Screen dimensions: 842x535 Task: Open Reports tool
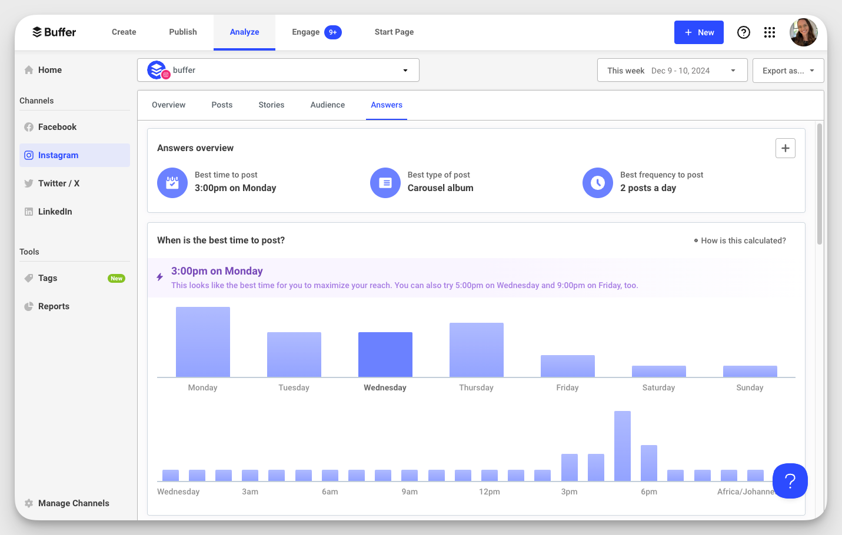tap(54, 306)
